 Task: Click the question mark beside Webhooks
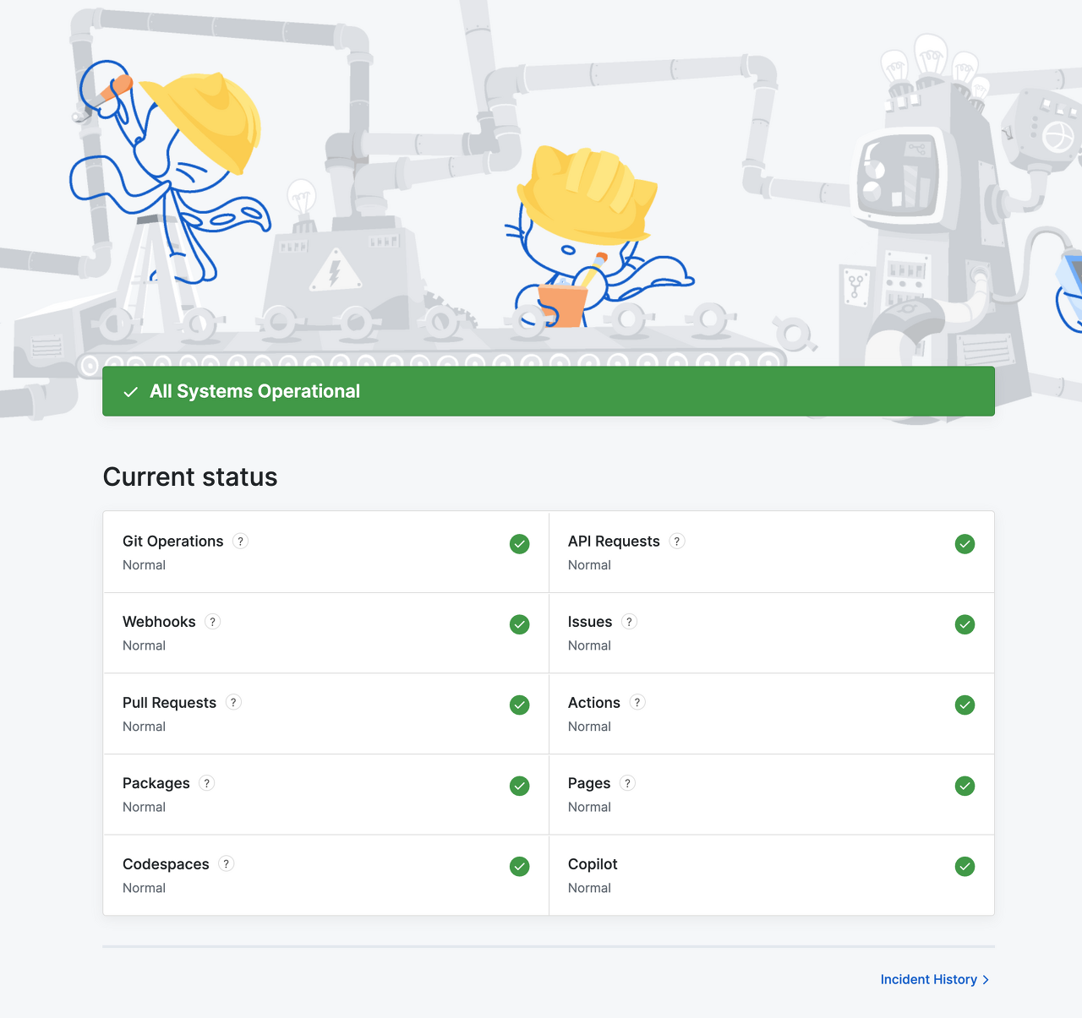213,622
